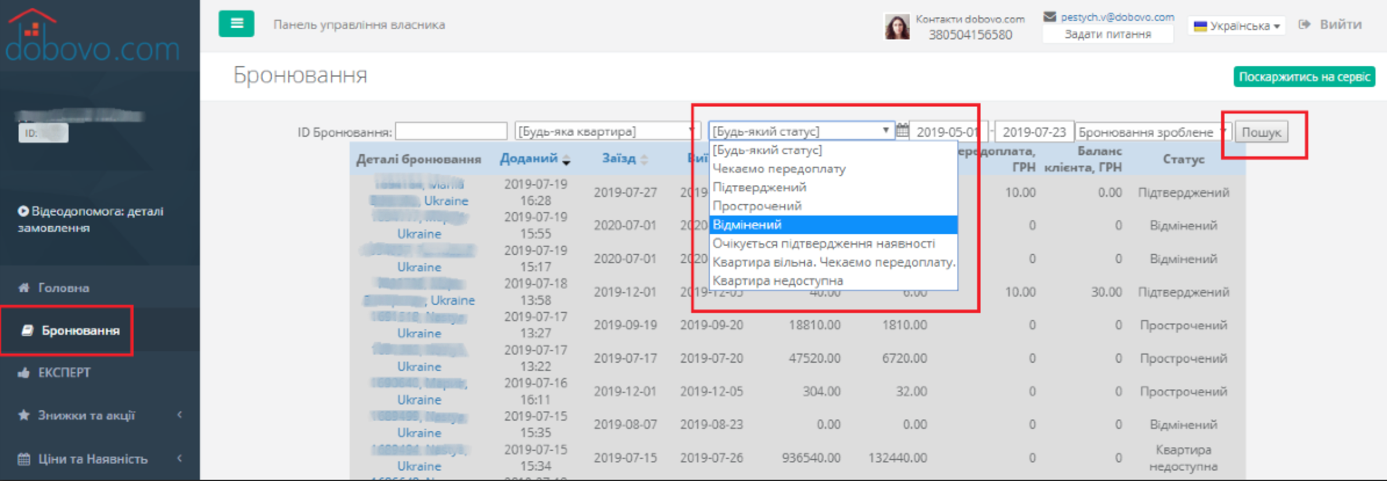Click the thumbs-up icon beside 'ЕКСПЕРТ'

[24, 372]
